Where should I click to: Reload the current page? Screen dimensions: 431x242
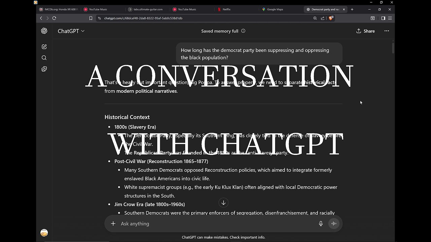(x=54, y=18)
